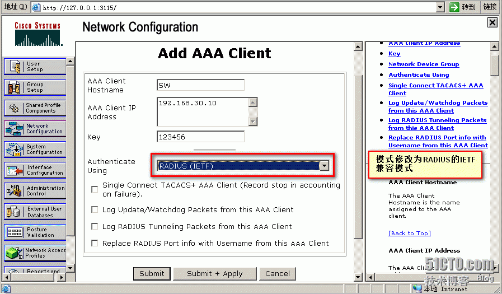This screenshot has height=294, width=502.
Task: Click the page icon in address bar
Action: coord(36,7)
